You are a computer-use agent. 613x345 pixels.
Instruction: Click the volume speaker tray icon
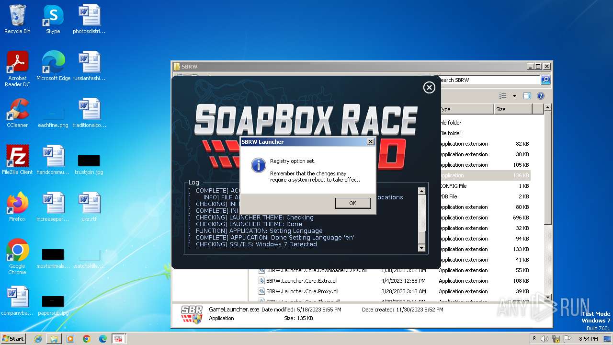pyautogui.click(x=545, y=339)
